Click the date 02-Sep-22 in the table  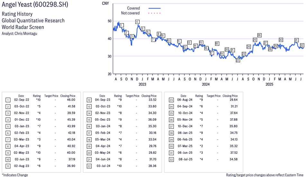pyautogui.click(x=22, y=100)
